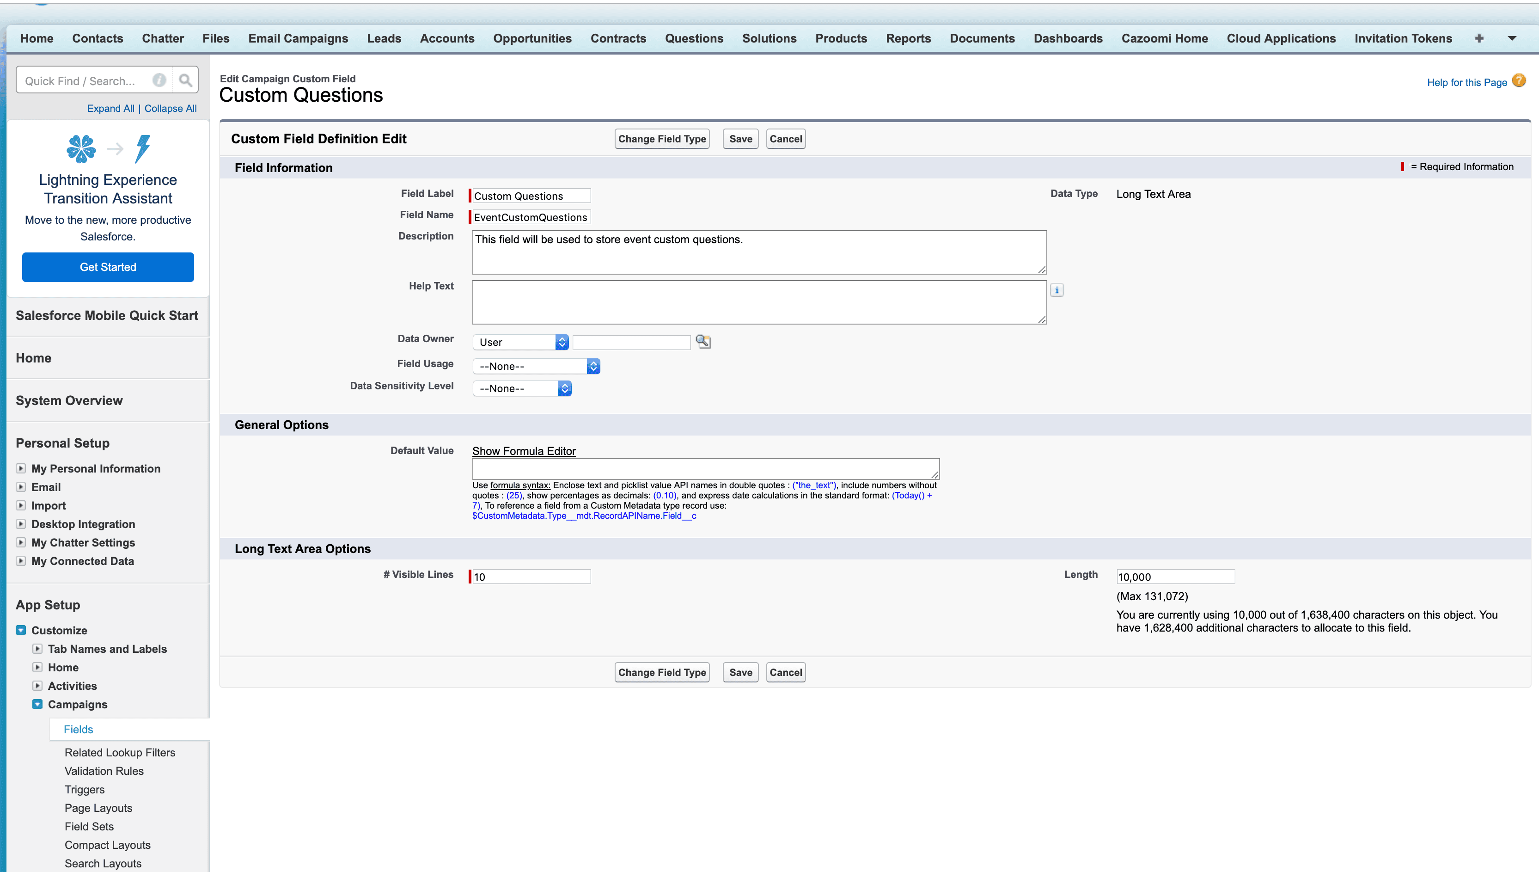Click the Collapse All link

pos(171,108)
